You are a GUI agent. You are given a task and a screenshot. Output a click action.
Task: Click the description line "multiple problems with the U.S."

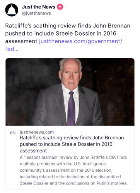(63, 164)
